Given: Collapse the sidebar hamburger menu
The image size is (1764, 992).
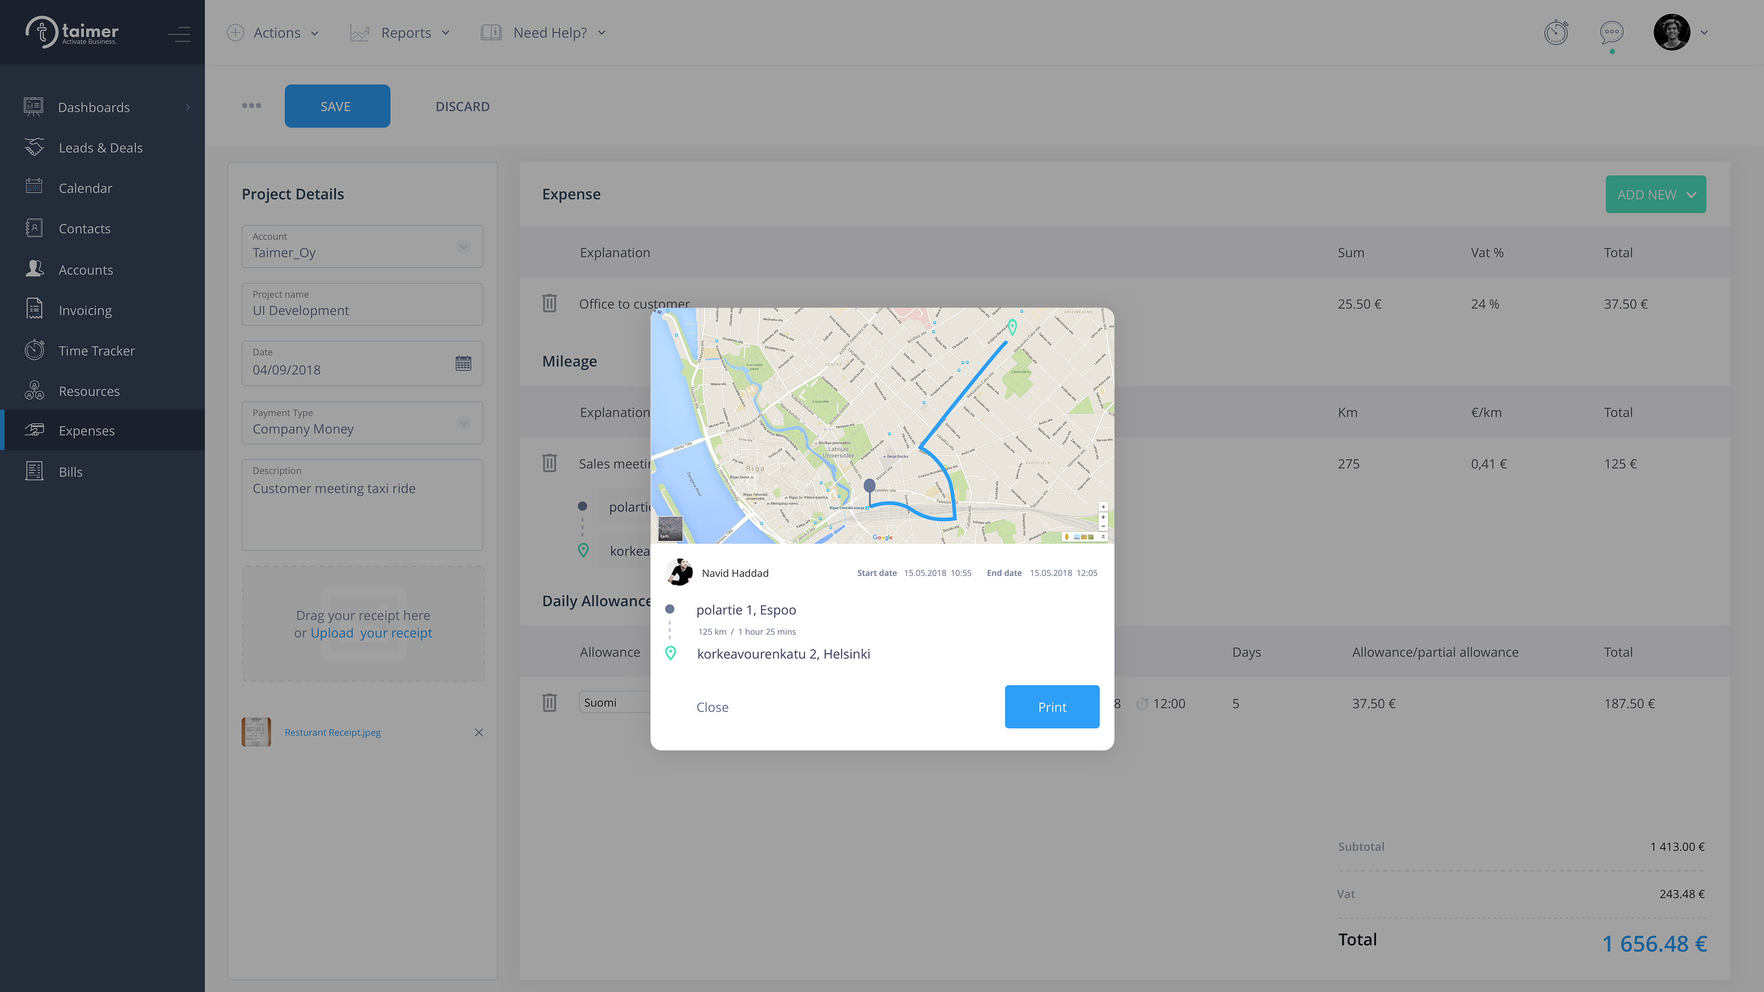Looking at the screenshot, I should pos(180,34).
